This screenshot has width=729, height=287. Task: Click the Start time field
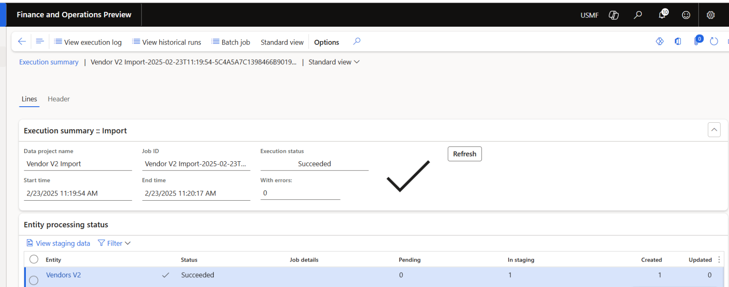click(x=78, y=193)
